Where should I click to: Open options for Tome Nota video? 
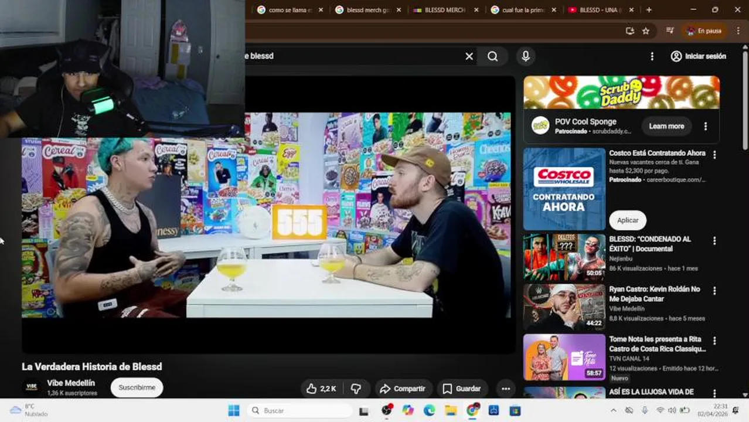coord(714,341)
